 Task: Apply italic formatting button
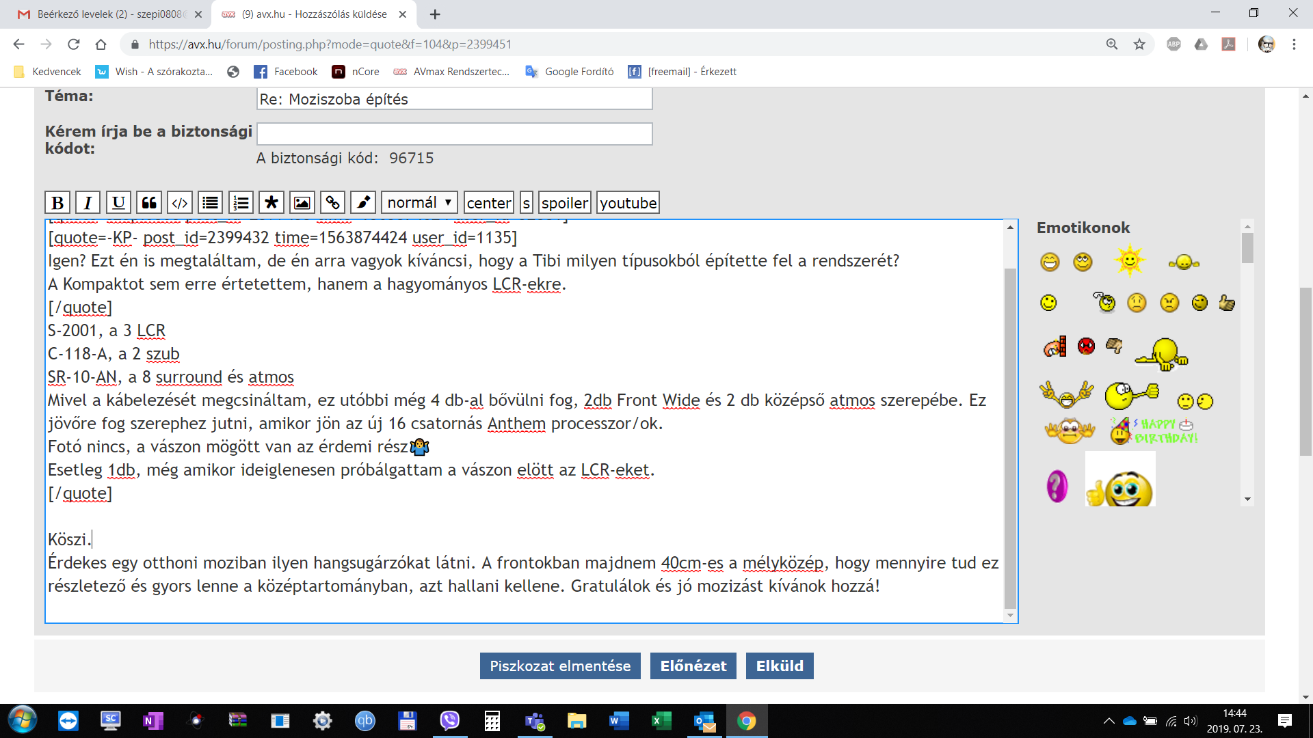pos(88,203)
